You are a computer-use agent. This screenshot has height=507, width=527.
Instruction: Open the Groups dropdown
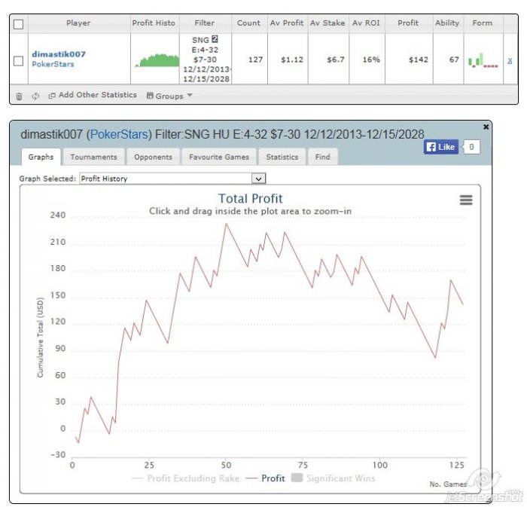tap(169, 96)
